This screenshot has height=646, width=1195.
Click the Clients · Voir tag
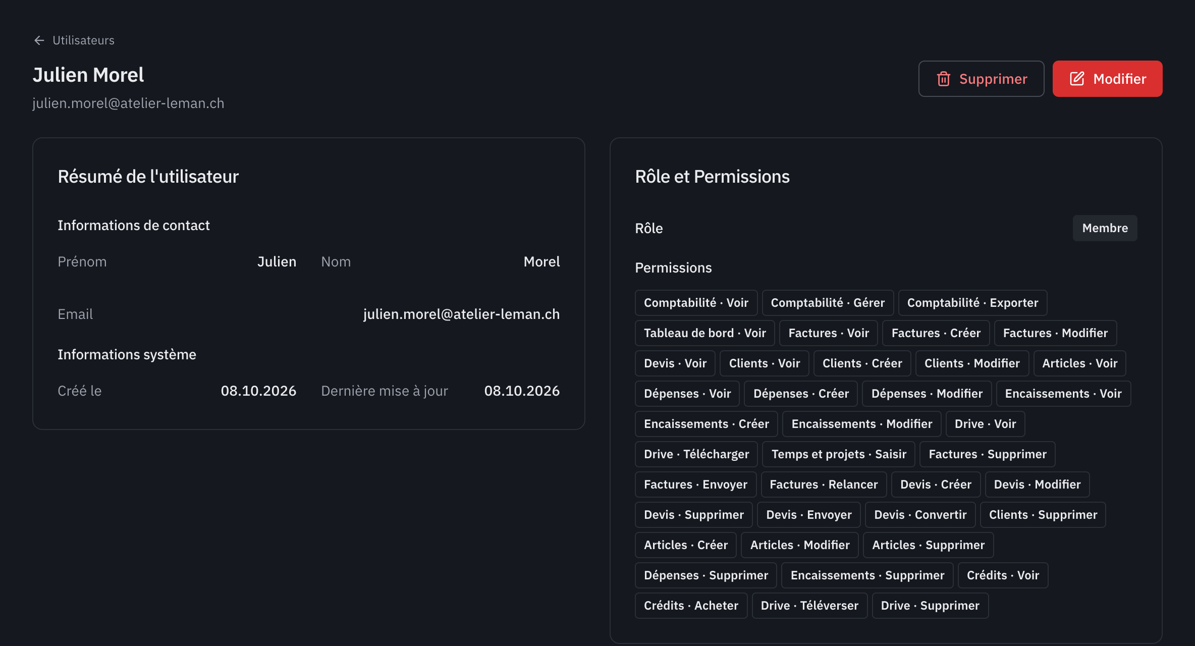click(764, 363)
